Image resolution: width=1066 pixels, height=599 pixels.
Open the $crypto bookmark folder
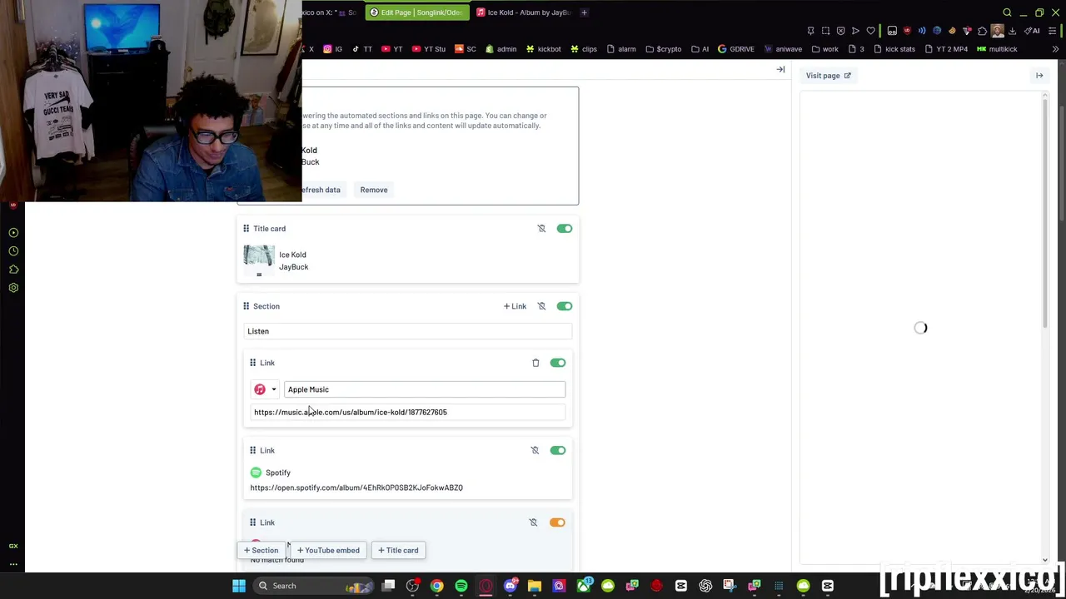tap(663, 49)
